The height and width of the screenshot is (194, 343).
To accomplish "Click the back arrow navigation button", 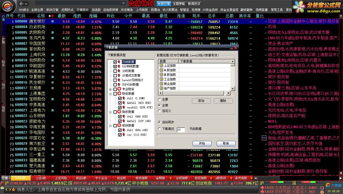I will (22, 4).
